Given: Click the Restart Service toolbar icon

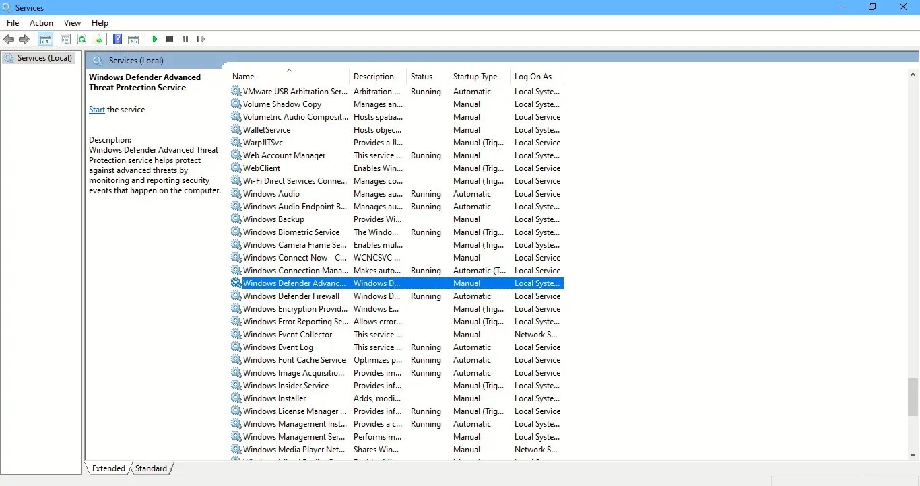Looking at the screenshot, I should pos(201,39).
